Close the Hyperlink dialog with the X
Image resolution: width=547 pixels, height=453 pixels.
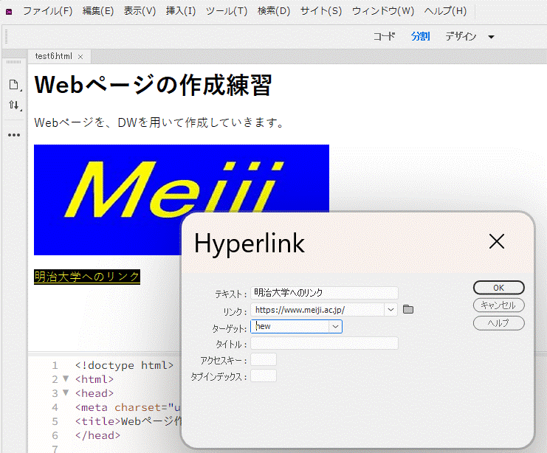(496, 241)
